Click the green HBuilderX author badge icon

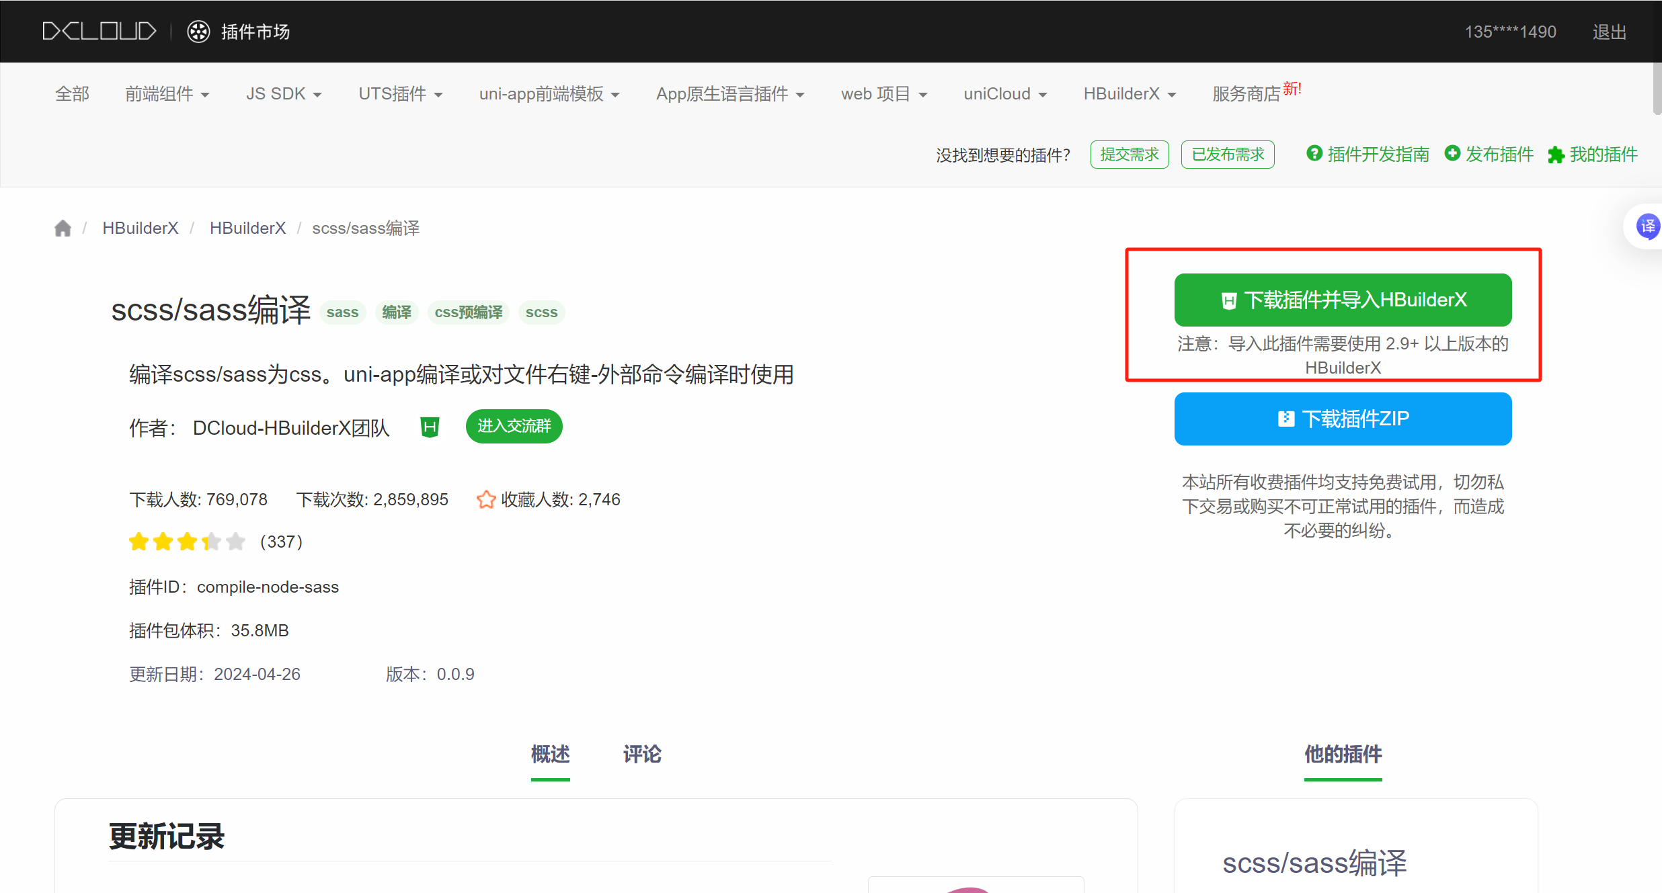point(430,427)
